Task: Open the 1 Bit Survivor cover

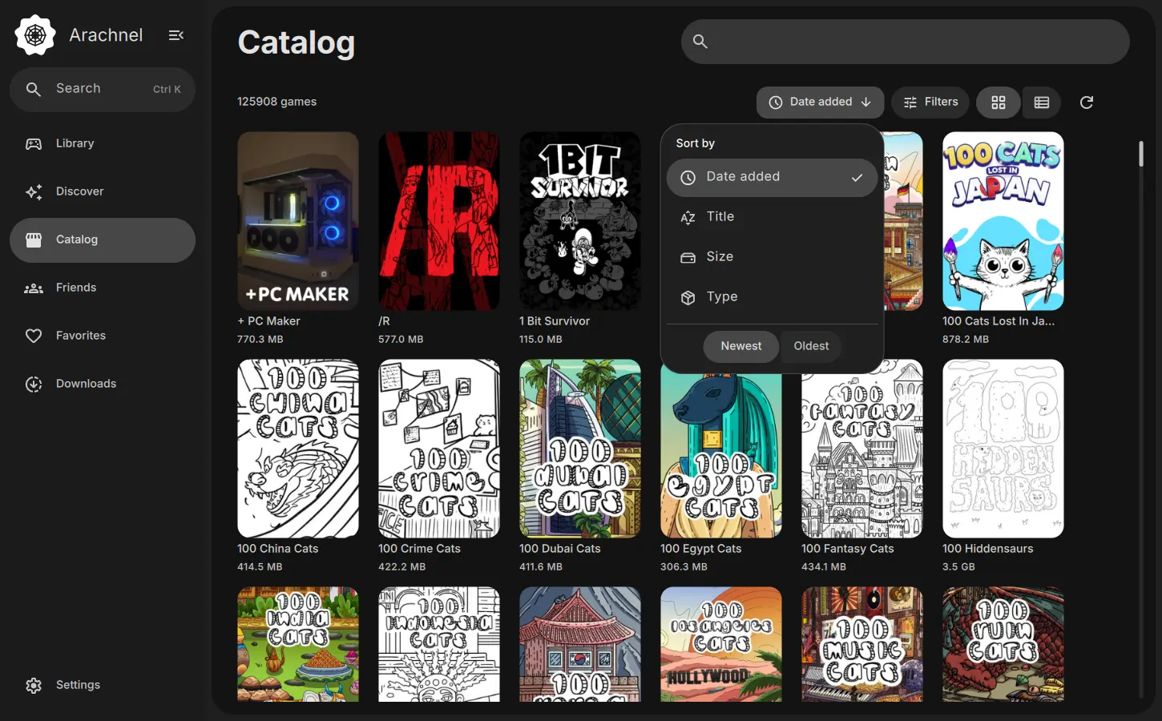Action: click(580, 221)
